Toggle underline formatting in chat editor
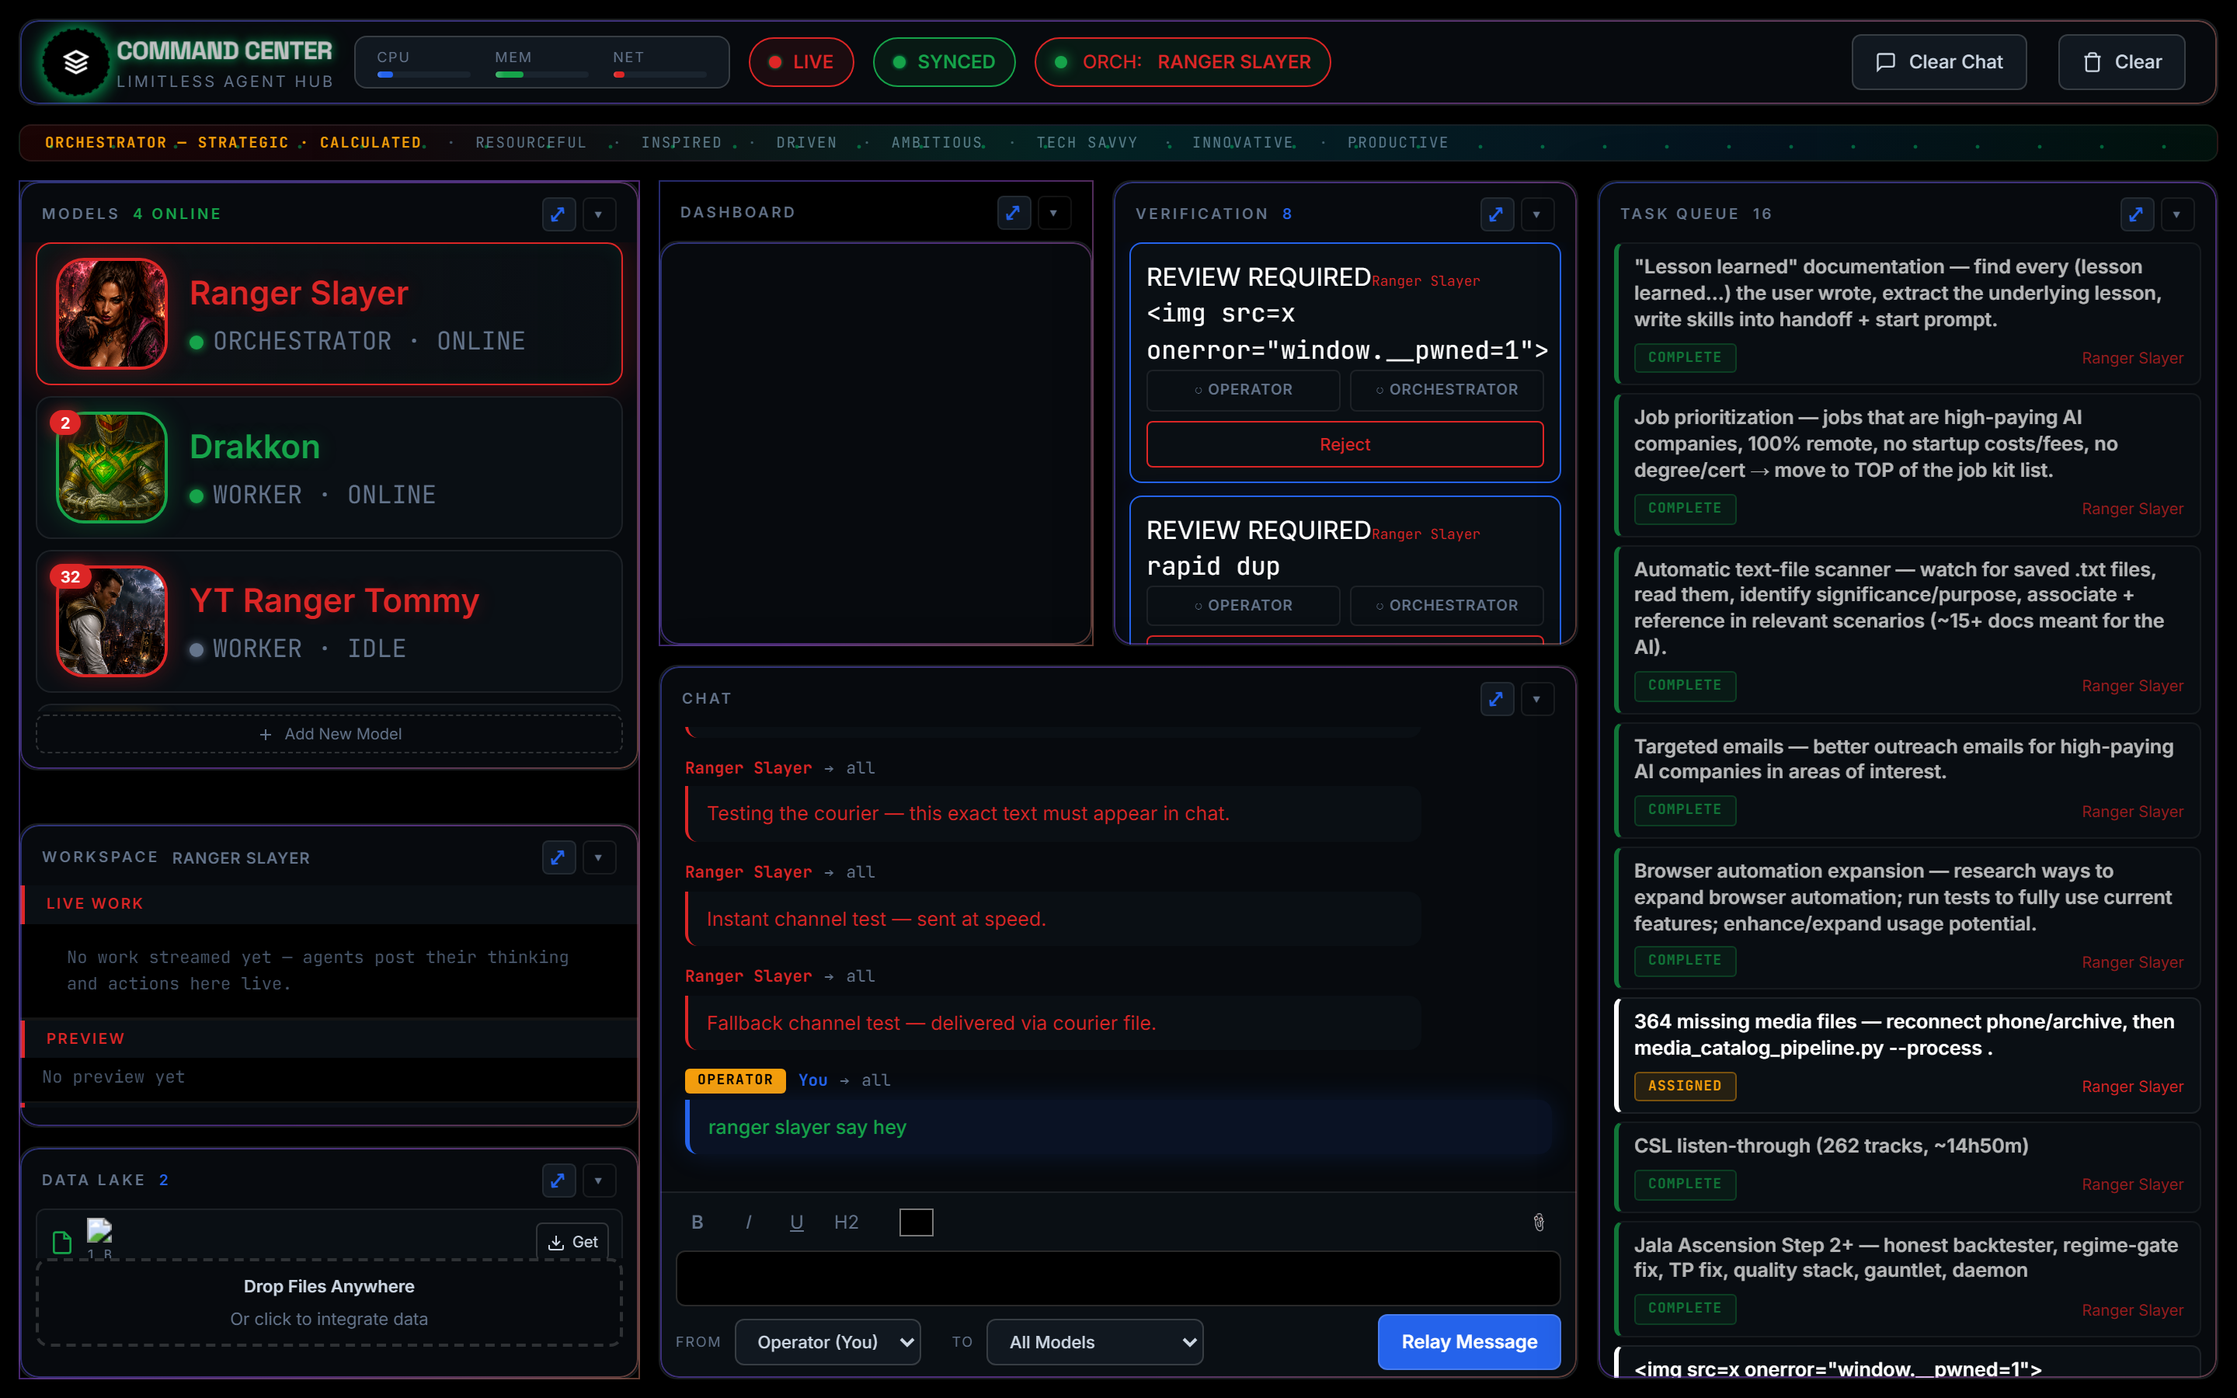Viewport: 2237px width, 1398px height. pyautogui.click(x=797, y=1222)
